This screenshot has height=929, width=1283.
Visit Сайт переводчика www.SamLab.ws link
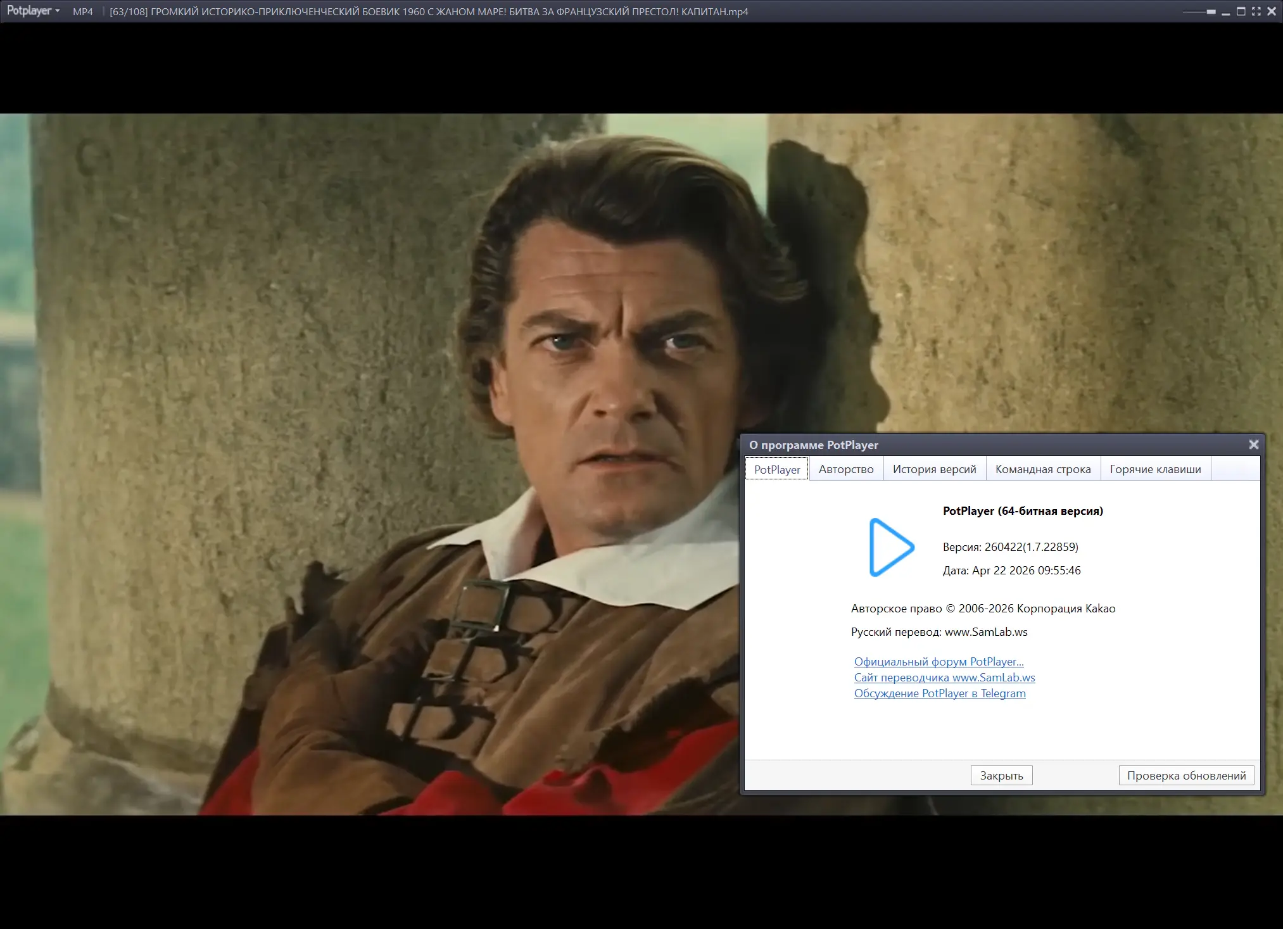click(944, 678)
